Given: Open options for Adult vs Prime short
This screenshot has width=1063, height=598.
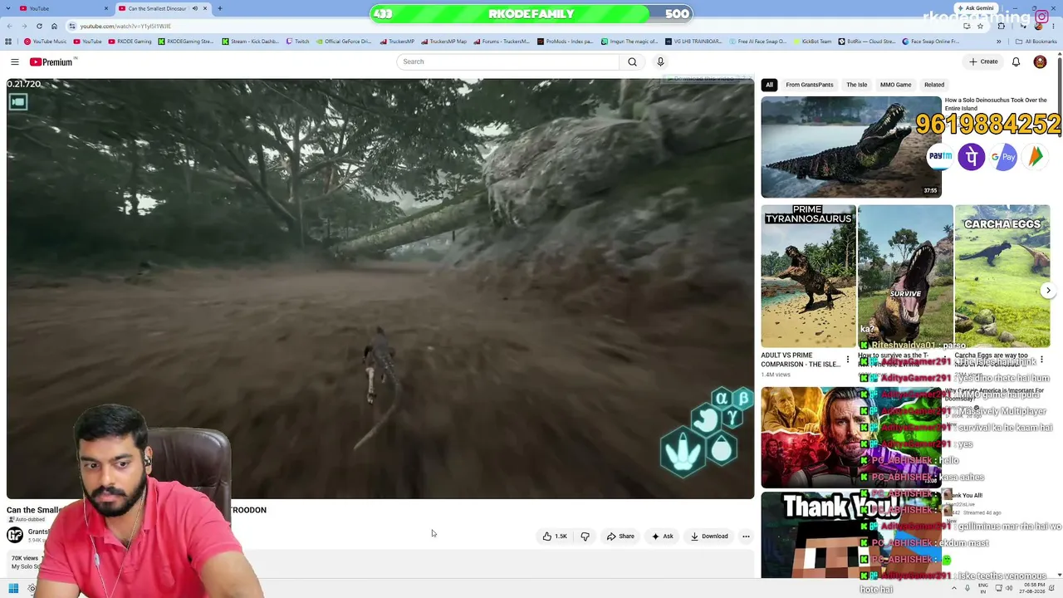Looking at the screenshot, I should 848,360.
